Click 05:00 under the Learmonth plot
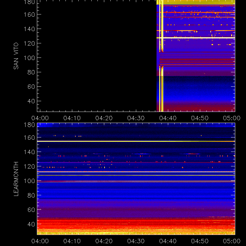The width and height of the screenshot is (246, 246). coord(232,241)
